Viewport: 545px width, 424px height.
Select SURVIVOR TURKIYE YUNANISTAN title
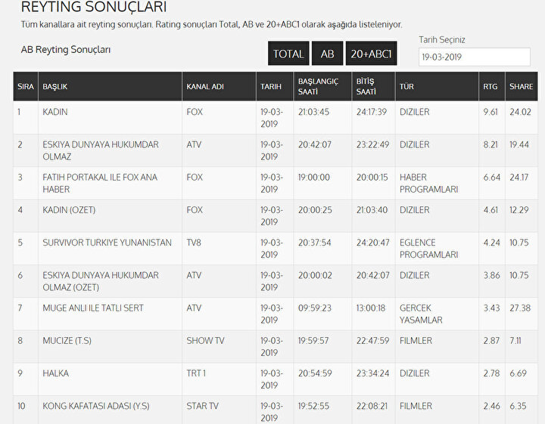tap(107, 243)
